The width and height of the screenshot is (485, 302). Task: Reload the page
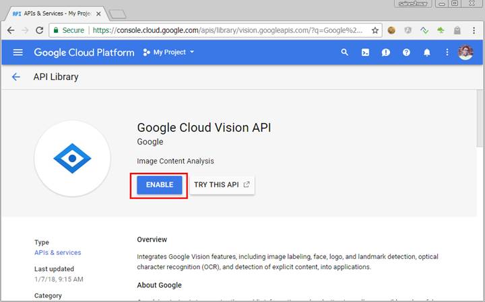(39, 30)
